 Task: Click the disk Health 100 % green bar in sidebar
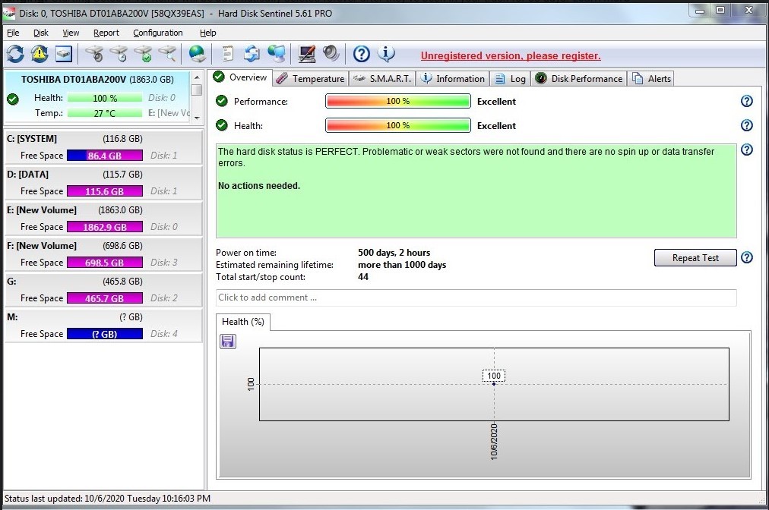[x=104, y=98]
